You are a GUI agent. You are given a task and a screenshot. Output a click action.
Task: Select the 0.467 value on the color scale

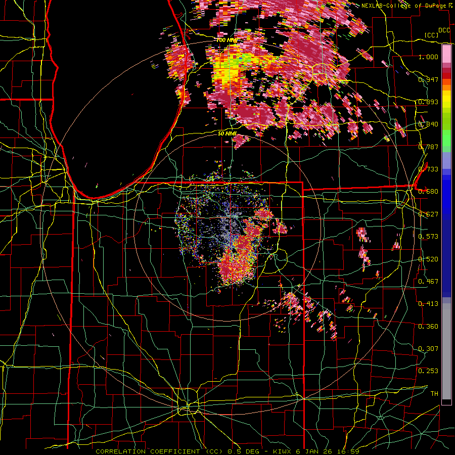[428, 282]
